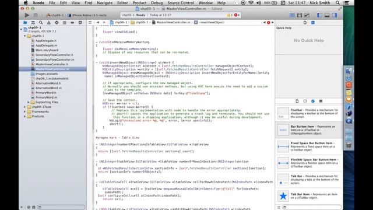Image resolution: width=373 pixels, height=210 pixels.
Task: Show the Object library icon
Action: [313, 101]
